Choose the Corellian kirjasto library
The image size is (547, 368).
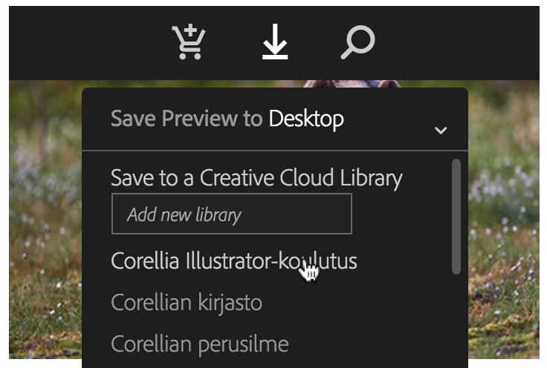click(187, 302)
